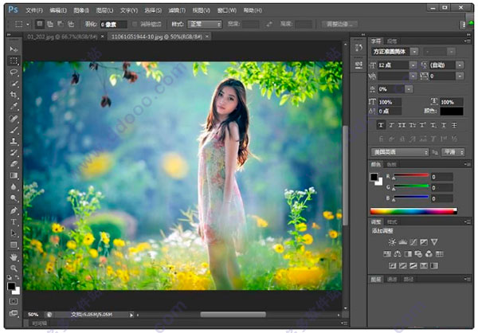Add a Channel Mixer adjustment

pyautogui.click(x=429, y=253)
